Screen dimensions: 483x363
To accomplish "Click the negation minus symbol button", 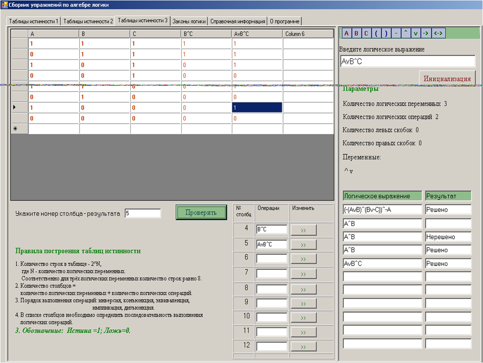I will (x=396, y=33).
